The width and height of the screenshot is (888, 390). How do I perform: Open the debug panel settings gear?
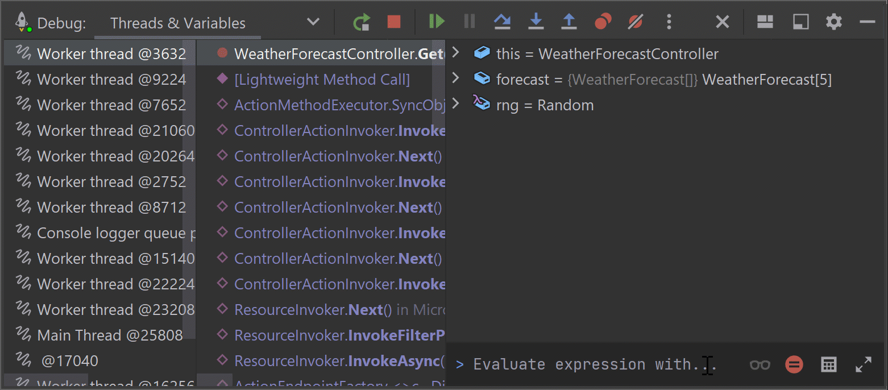833,22
